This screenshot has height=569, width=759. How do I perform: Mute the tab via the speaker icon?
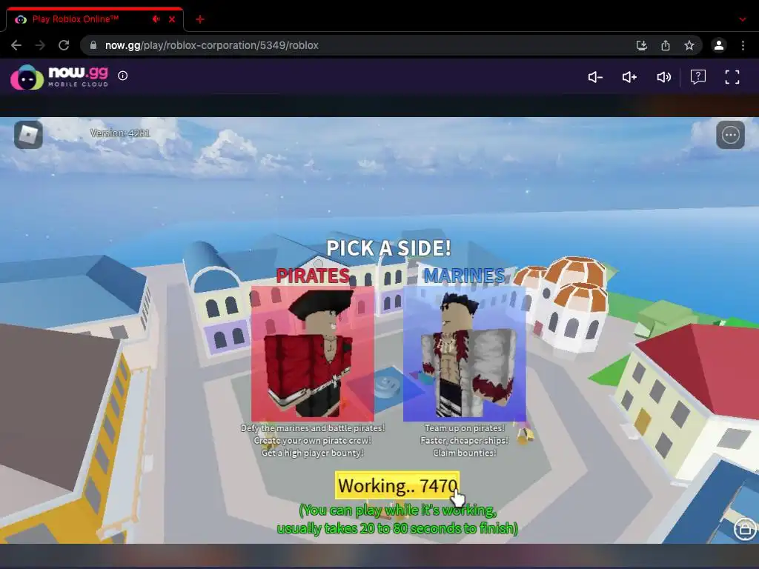tap(156, 19)
